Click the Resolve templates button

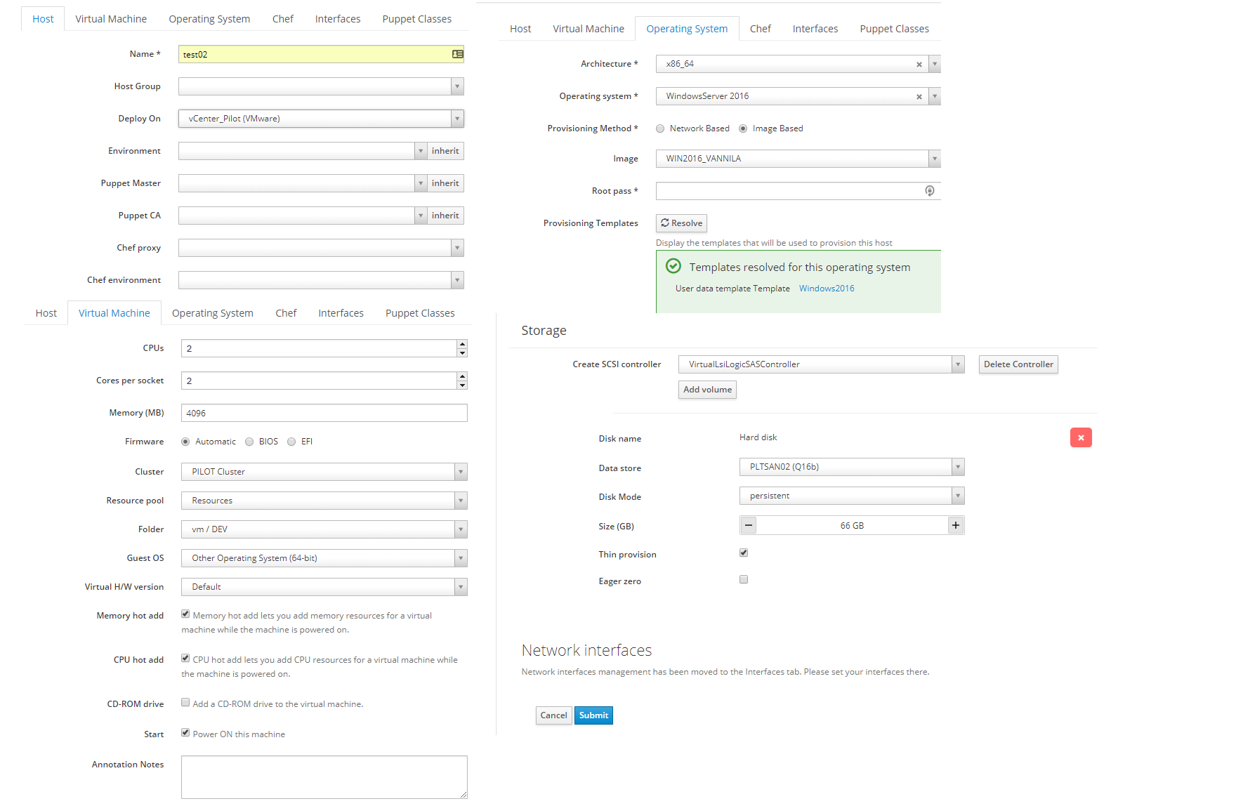tap(681, 223)
